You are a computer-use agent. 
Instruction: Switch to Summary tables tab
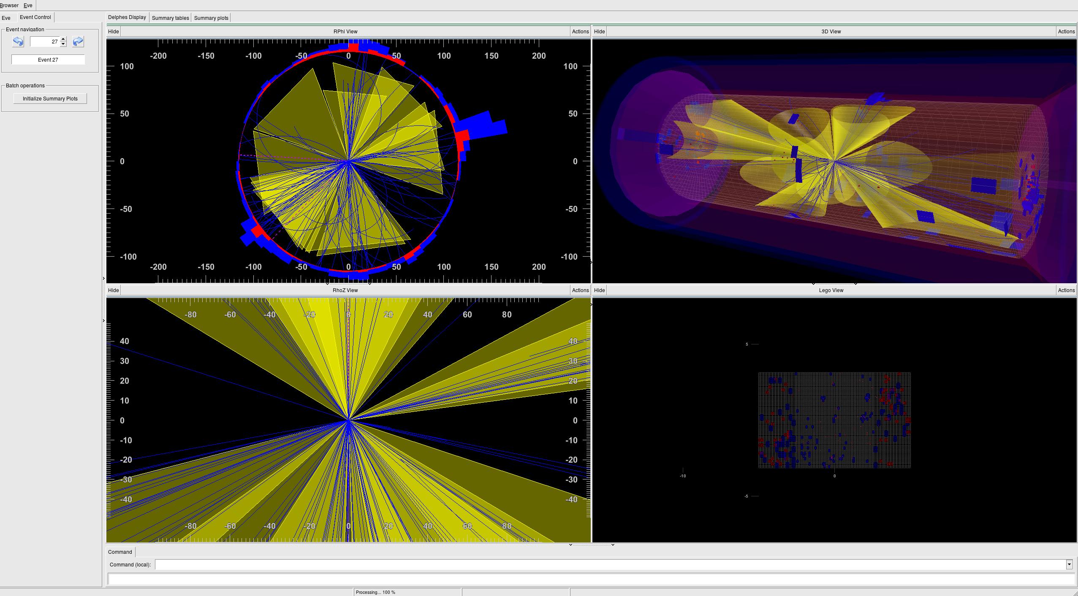[x=170, y=18]
